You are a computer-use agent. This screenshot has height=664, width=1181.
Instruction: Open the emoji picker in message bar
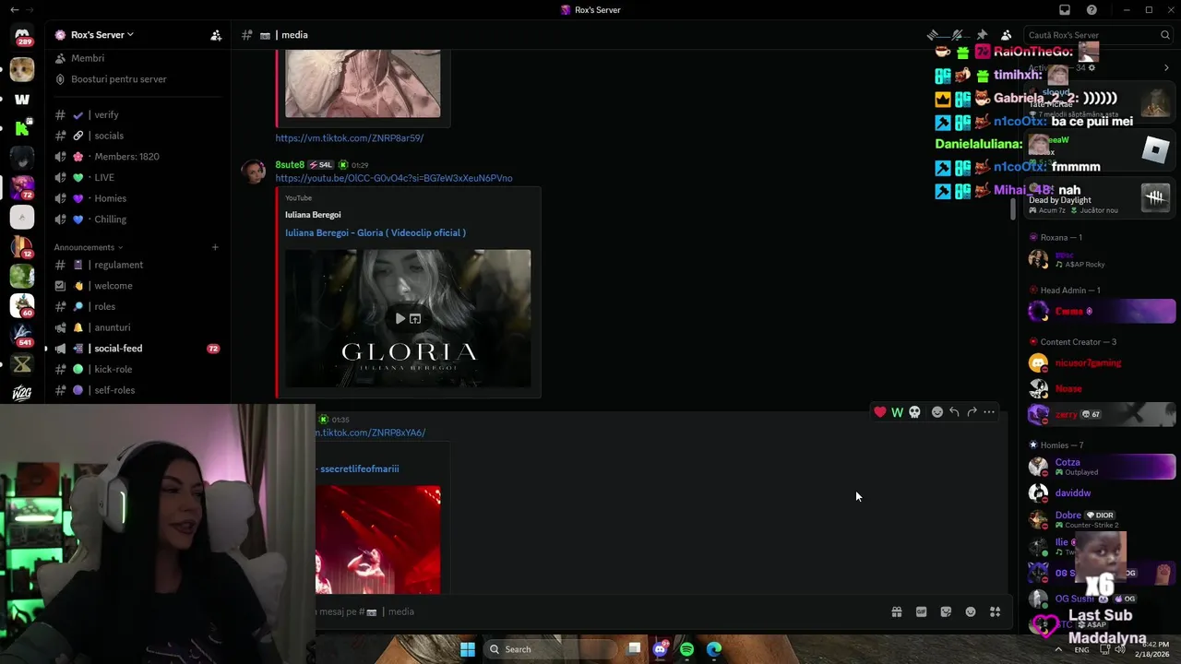tap(971, 611)
